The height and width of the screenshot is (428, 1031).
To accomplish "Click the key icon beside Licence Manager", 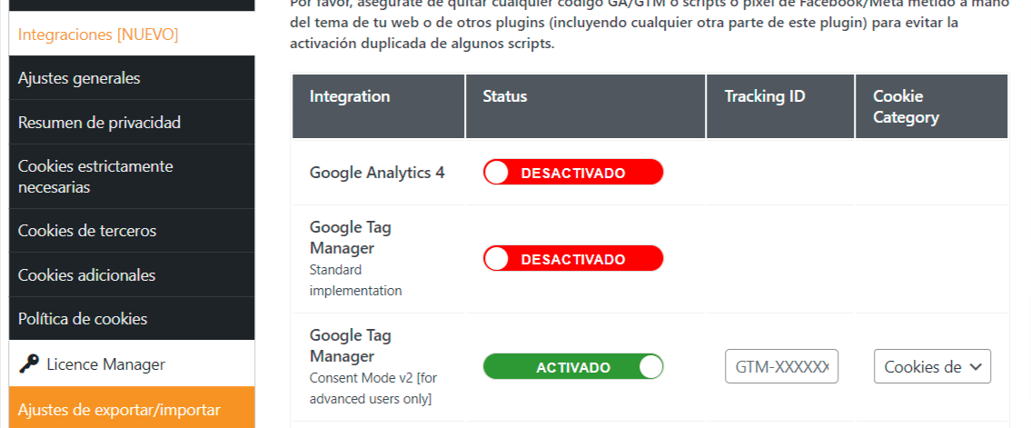I will [29, 363].
